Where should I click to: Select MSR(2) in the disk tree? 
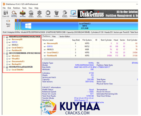click(x=15, y=45)
